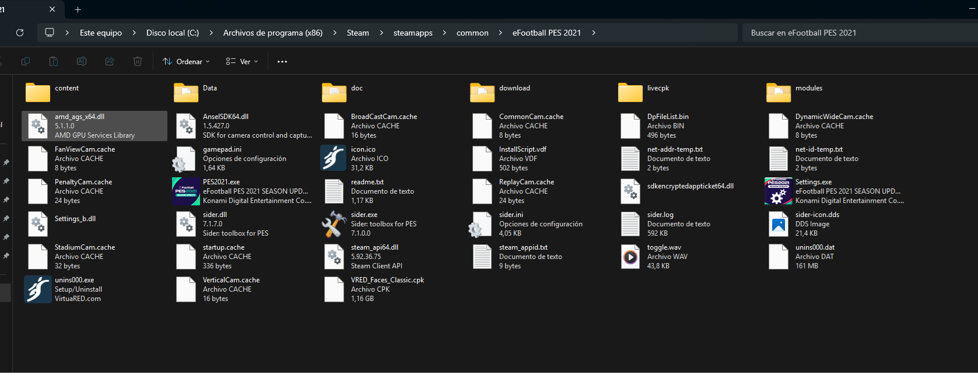Expand chevron after Archivos de programa (x86)

pos(335,33)
